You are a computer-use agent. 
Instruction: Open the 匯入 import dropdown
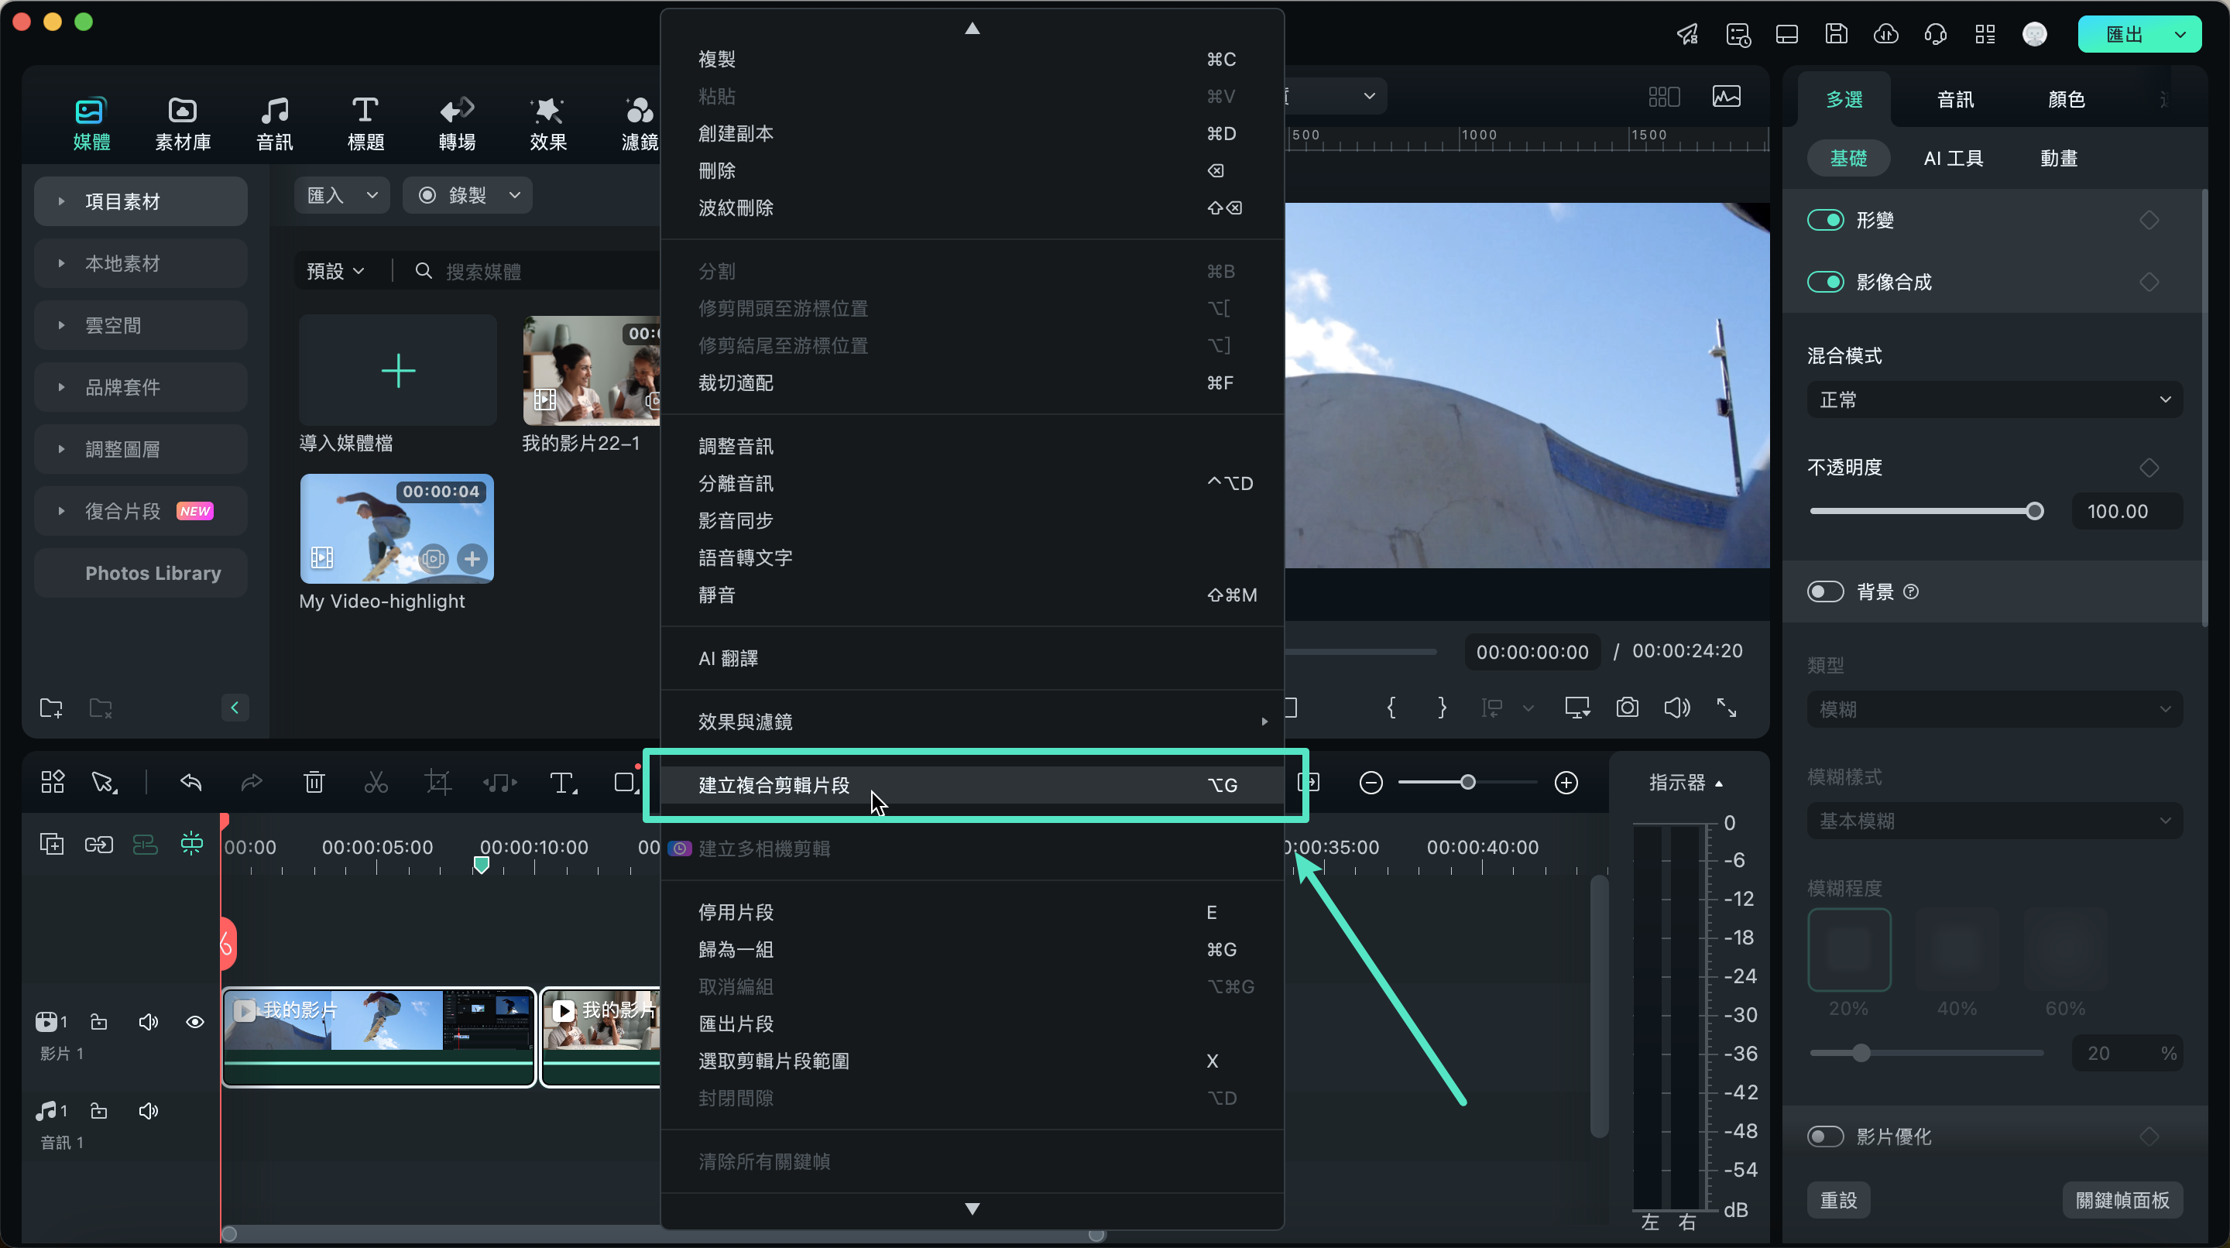click(x=342, y=195)
